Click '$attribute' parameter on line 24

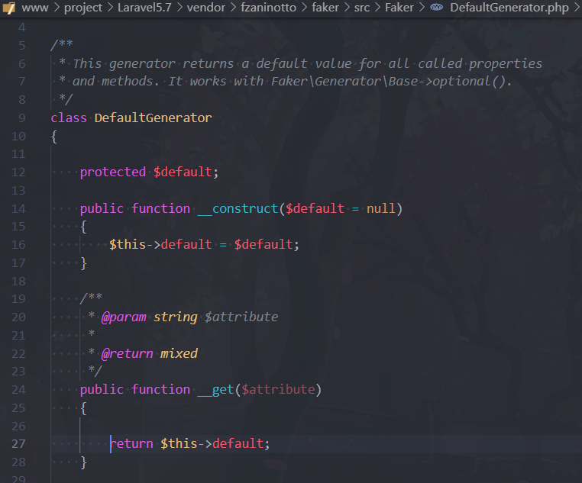(x=278, y=390)
